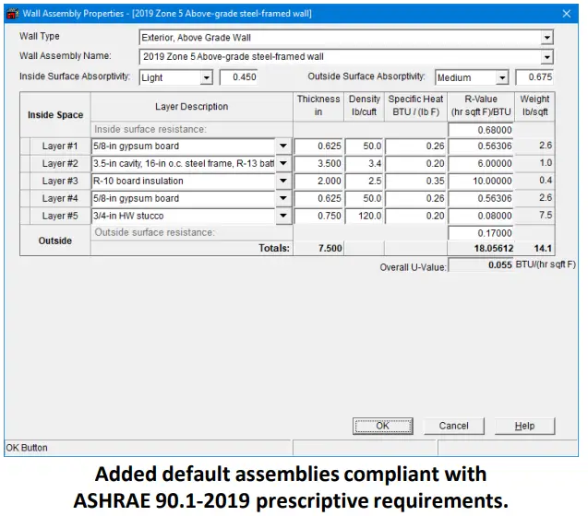Open the Wall Assembly Name dropdown
This screenshot has width=588, height=516.
tap(546, 57)
